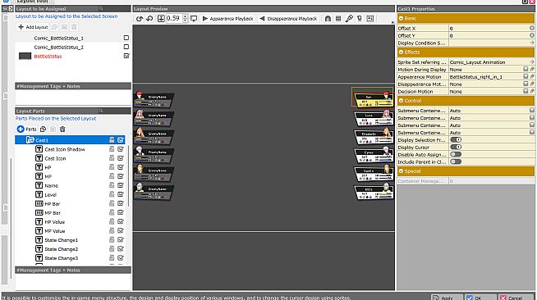Toggle Display Selection Frame switch
Image resolution: width=537 pixels, height=300 pixels.
(456, 139)
